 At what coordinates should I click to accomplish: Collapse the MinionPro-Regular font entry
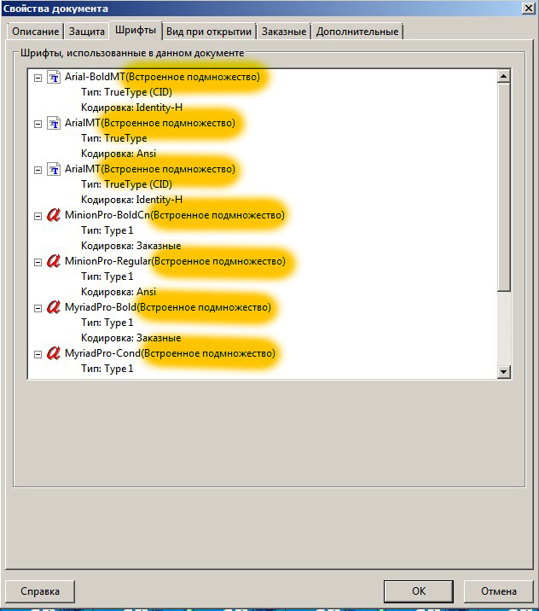(x=38, y=262)
